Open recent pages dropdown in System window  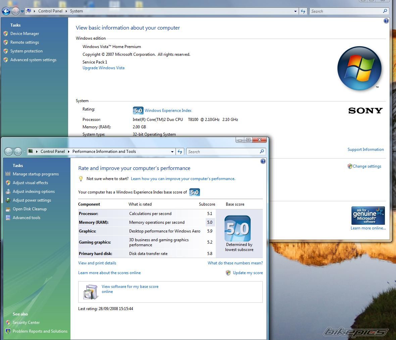tap(22, 11)
